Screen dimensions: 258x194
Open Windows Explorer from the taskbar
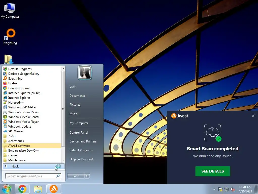click(x=38, y=189)
